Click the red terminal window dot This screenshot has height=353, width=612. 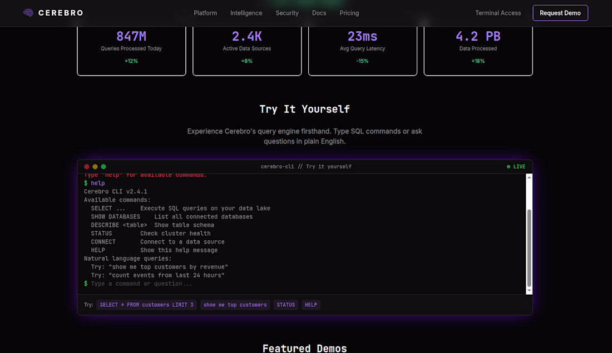coord(87,167)
